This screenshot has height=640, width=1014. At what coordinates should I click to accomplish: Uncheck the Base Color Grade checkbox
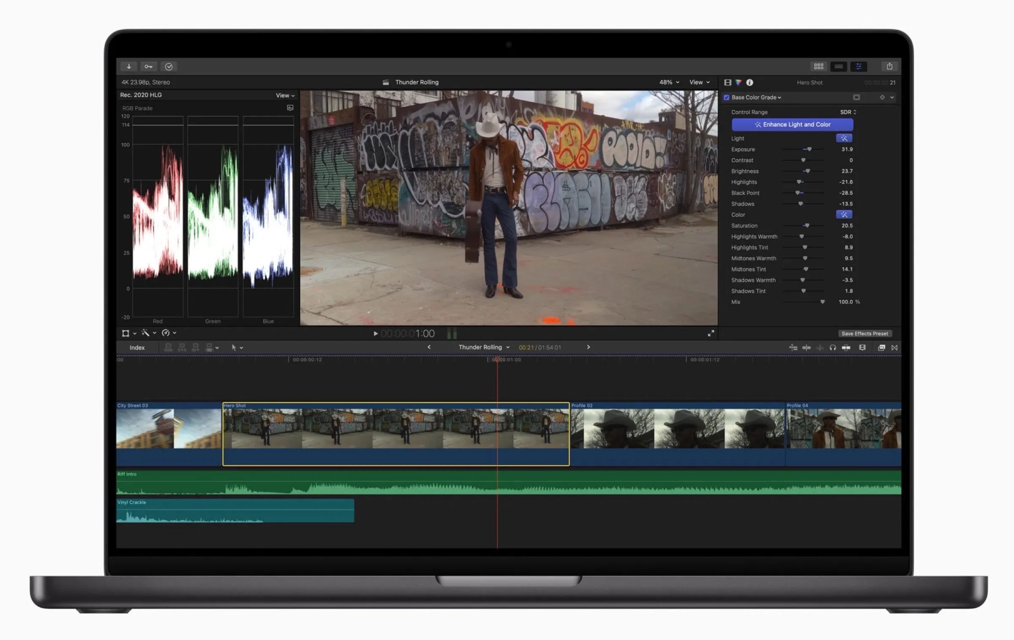(x=726, y=97)
